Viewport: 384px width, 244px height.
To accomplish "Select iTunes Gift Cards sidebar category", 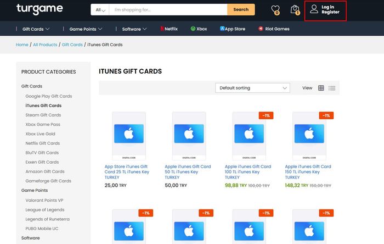I will point(43,106).
